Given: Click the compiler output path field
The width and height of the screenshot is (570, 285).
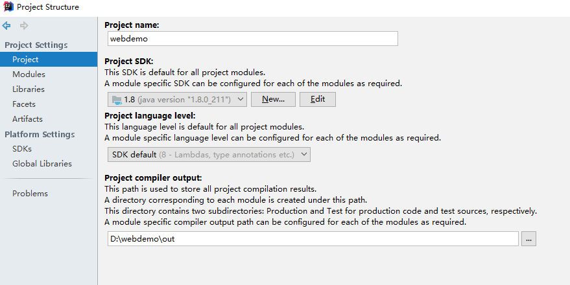Looking at the screenshot, I should [x=313, y=239].
